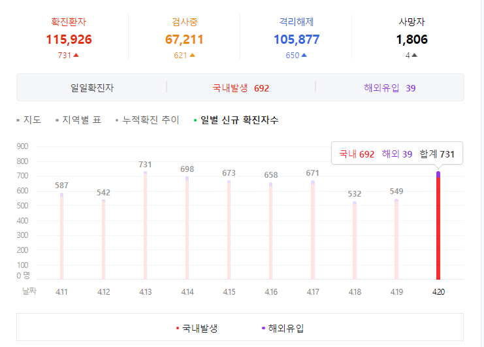Click the 확진환자 115,926 count
Screen dimensions: 484x347
pyautogui.click(x=69, y=39)
